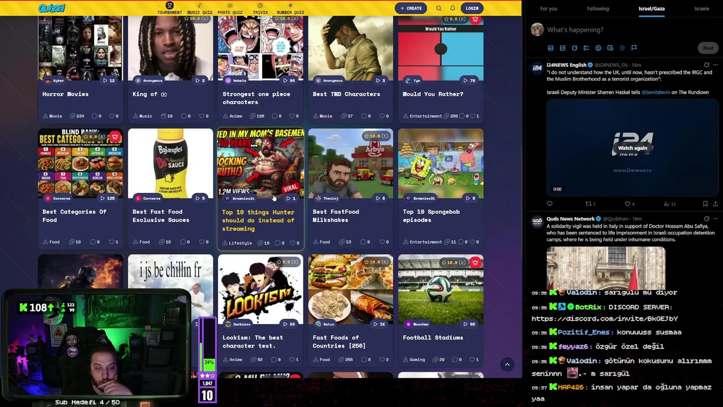
Task: Open i24NEWS English profile name
Action: pos(566,65)
